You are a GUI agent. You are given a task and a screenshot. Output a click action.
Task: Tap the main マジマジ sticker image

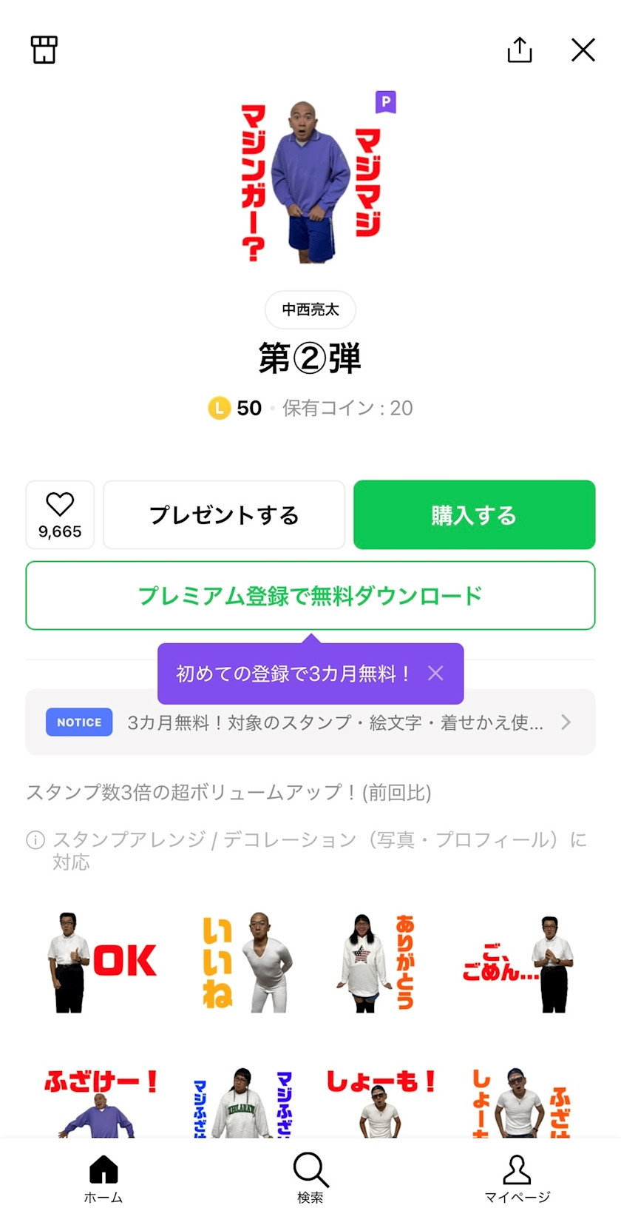(310, 181)
